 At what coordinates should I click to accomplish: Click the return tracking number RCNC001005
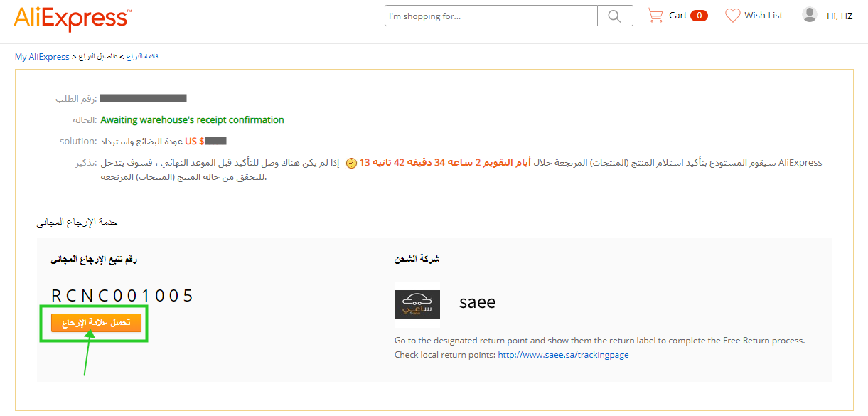[x=122, y=296]
